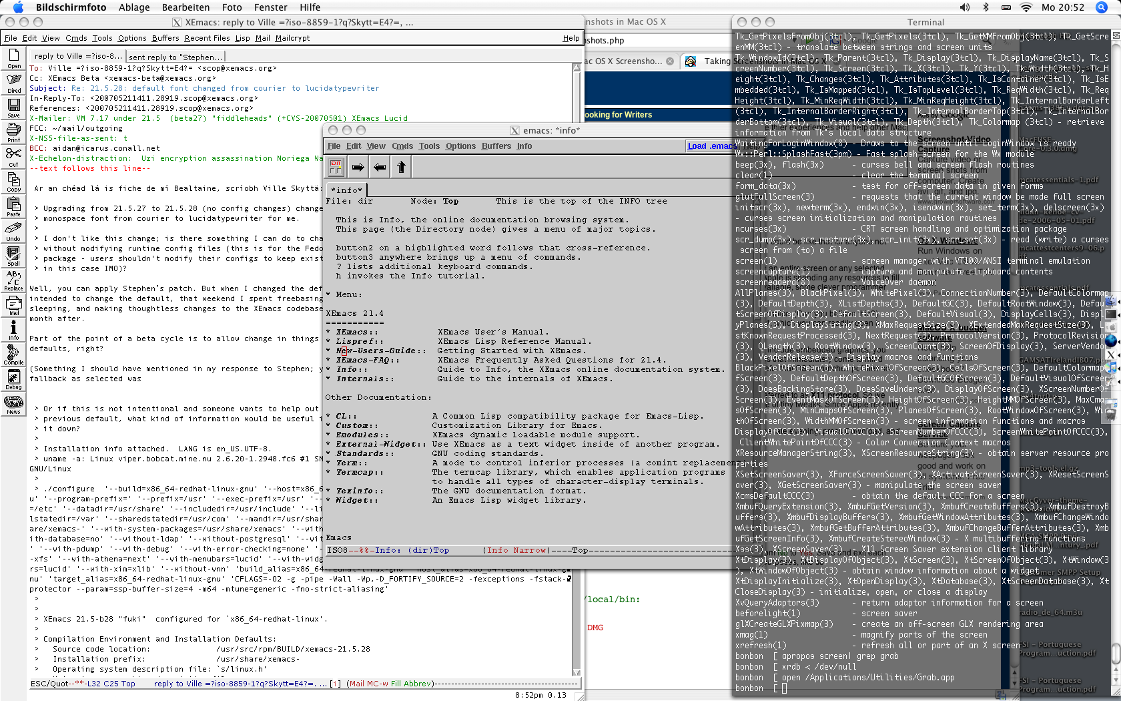Open the Ablage menu in the macOS menu bar

(x=134, y=7)
